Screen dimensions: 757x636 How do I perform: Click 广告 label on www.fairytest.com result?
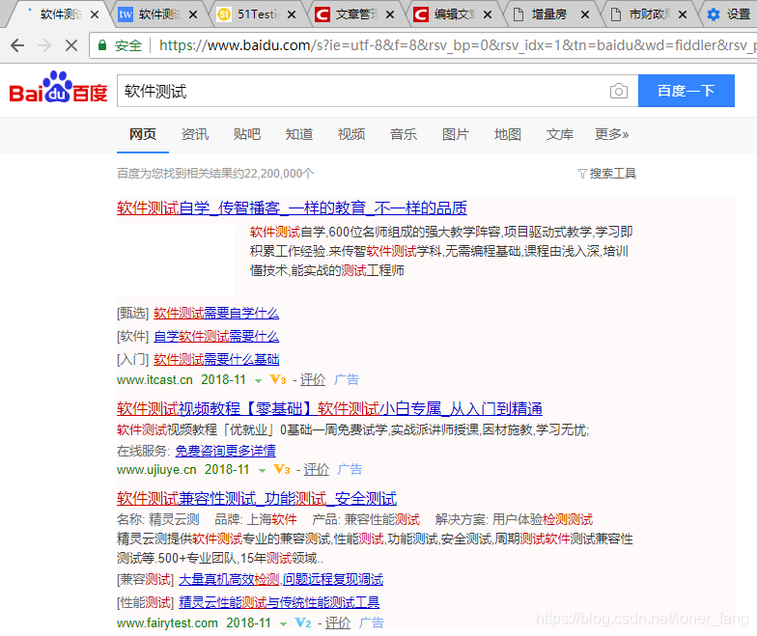372,622
